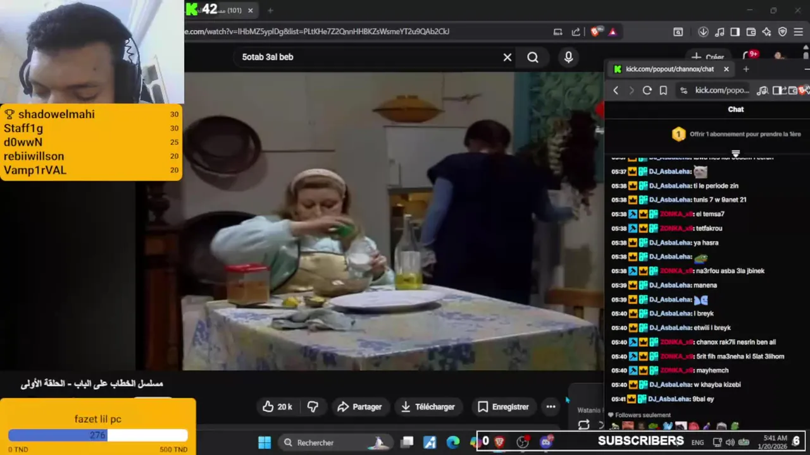Bookmark the Kick chat page

tap(663, 90)
